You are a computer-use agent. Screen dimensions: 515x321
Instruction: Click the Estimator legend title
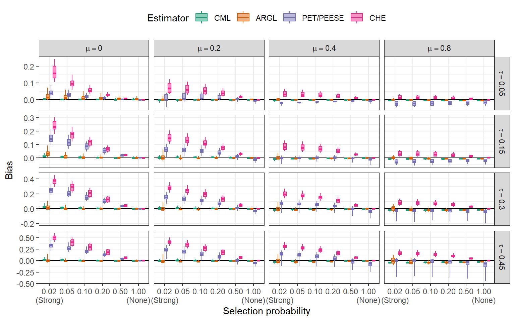click(x=168, y=18)
